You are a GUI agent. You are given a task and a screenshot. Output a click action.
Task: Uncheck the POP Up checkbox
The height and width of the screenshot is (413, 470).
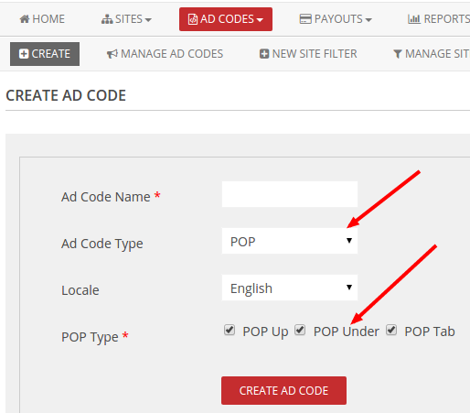click(x=230, y=330)
